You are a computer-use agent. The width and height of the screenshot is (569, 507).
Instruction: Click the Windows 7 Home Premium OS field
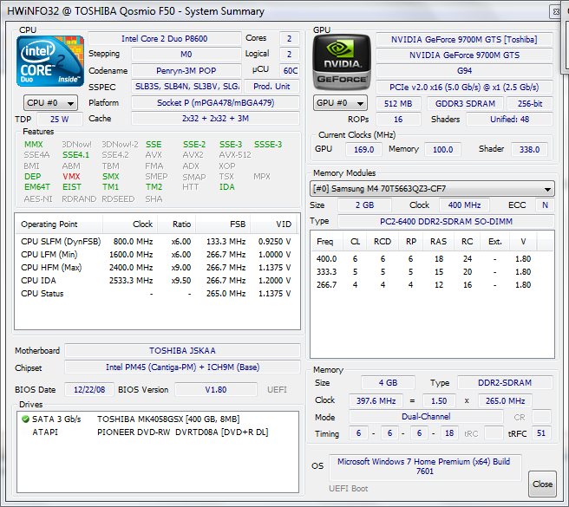coord(425,467)
